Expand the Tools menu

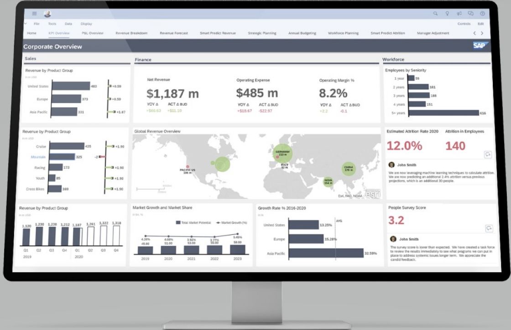pos(52,24)
